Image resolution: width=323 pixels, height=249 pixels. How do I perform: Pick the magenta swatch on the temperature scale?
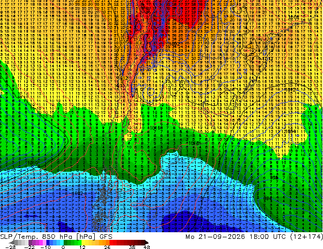coord(41,242)
